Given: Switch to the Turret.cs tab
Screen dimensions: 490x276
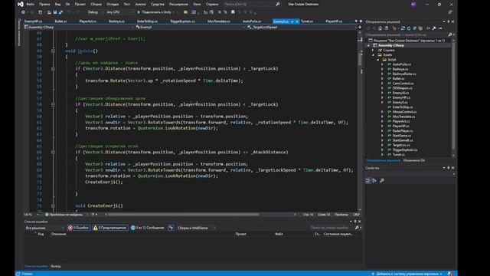Looking at the screenshot, I should pos(307,21).
